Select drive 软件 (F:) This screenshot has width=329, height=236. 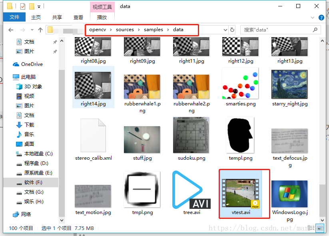coord(33,182)
